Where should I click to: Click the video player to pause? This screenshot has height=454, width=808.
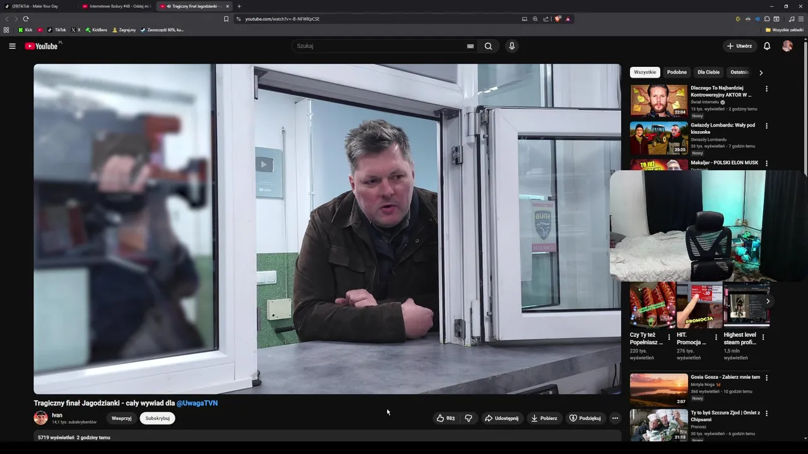pos(327,229)
